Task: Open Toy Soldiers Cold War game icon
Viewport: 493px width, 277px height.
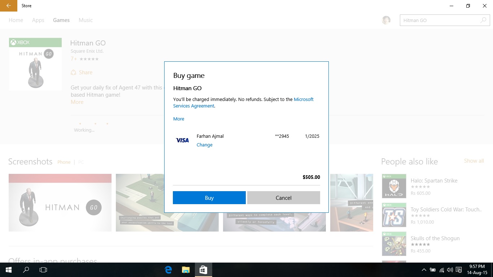Action: 394,215
